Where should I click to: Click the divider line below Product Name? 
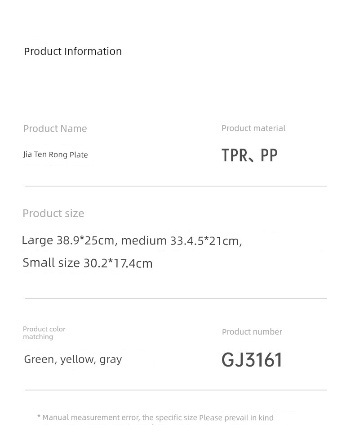(176, 186)
